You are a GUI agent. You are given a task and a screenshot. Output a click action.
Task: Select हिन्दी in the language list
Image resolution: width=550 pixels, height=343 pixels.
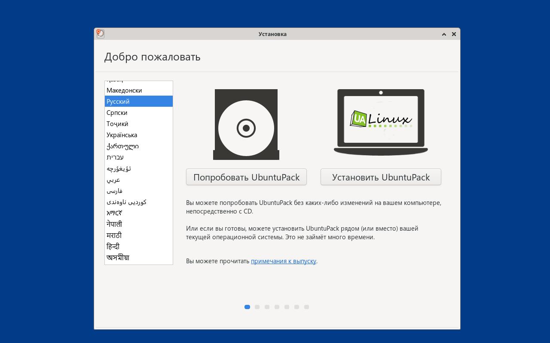[x=139, y=247]
